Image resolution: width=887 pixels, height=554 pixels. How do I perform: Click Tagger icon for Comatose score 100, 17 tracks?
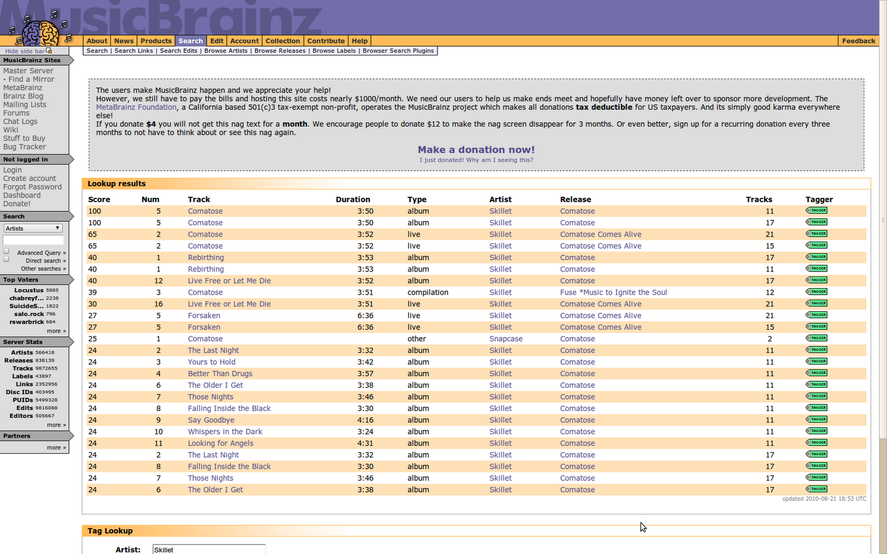tap(817, 222)
